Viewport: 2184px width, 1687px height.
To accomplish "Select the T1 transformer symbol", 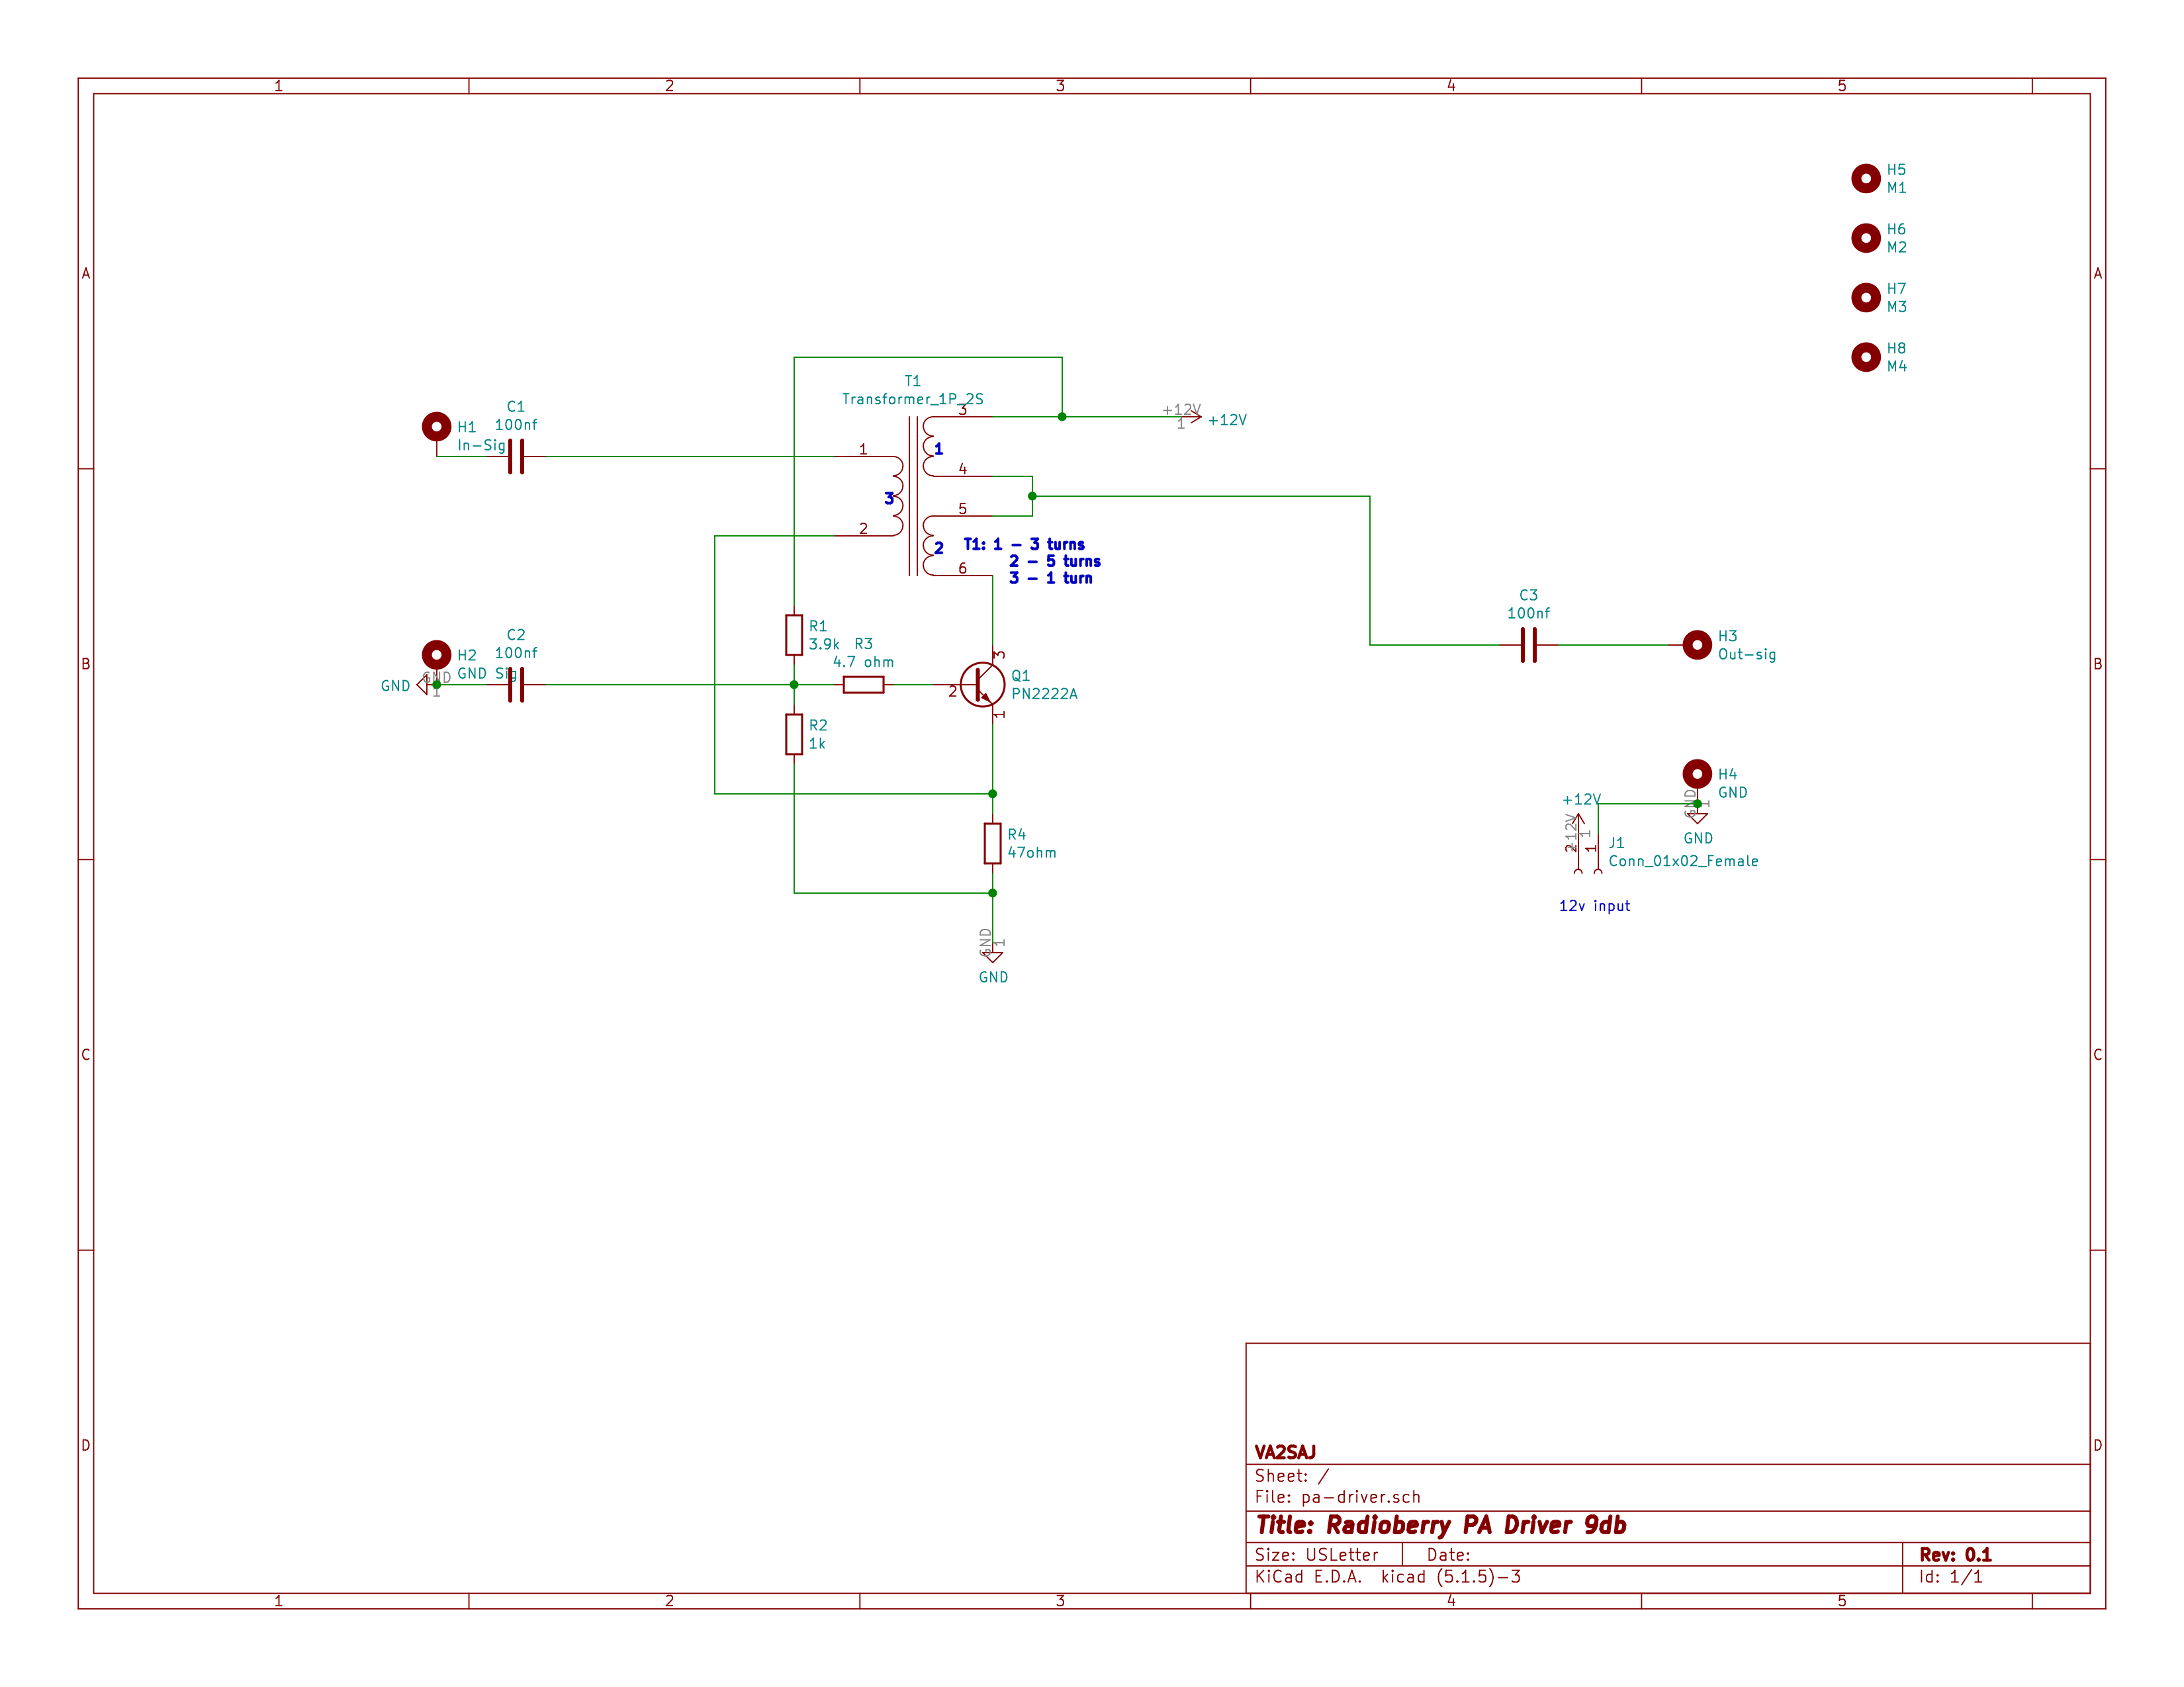I will (913, 497).
